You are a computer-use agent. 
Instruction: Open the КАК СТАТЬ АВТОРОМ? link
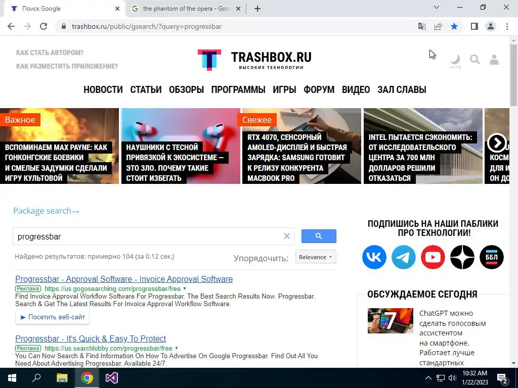[50, 53]
